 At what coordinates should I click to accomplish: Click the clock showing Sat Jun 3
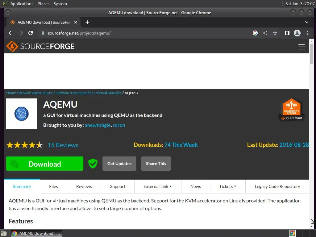[300, 4]
